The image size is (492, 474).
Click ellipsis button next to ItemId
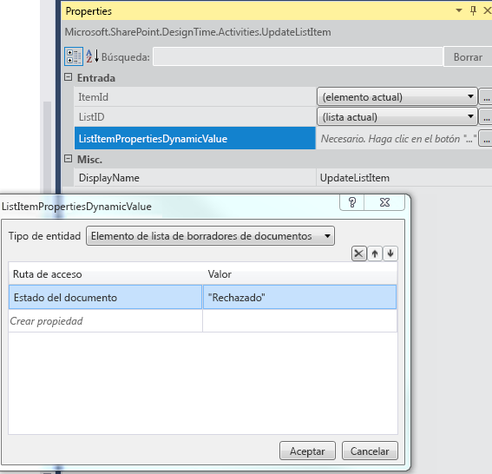click(486, 97)
